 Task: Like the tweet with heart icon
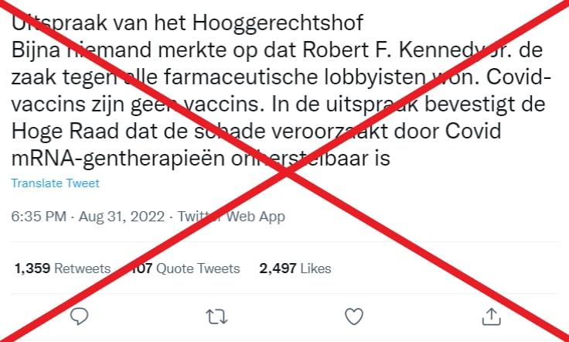coord(354,316)
